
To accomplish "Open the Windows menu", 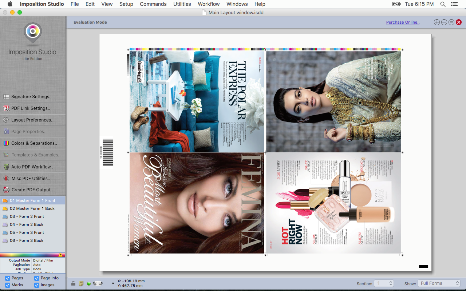I will coord(237,4).
